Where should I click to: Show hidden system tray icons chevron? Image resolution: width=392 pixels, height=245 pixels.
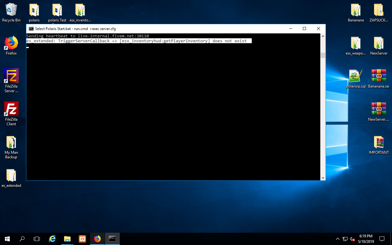(338, 239)
